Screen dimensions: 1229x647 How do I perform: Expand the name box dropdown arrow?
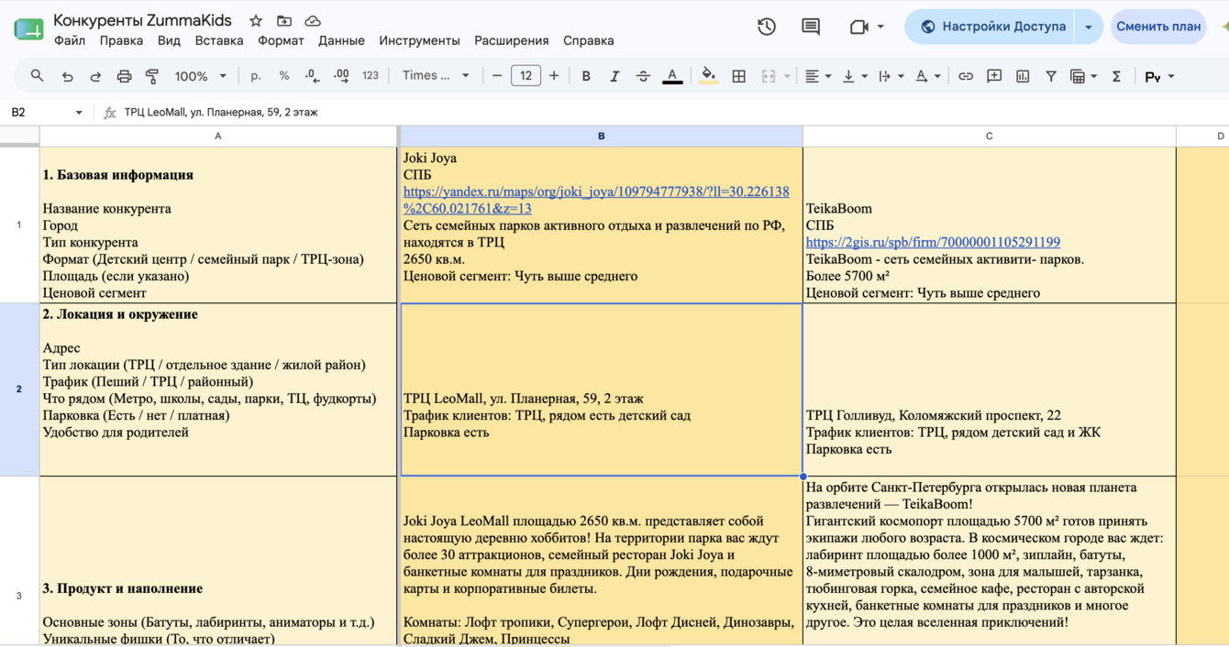pos(78,113)
